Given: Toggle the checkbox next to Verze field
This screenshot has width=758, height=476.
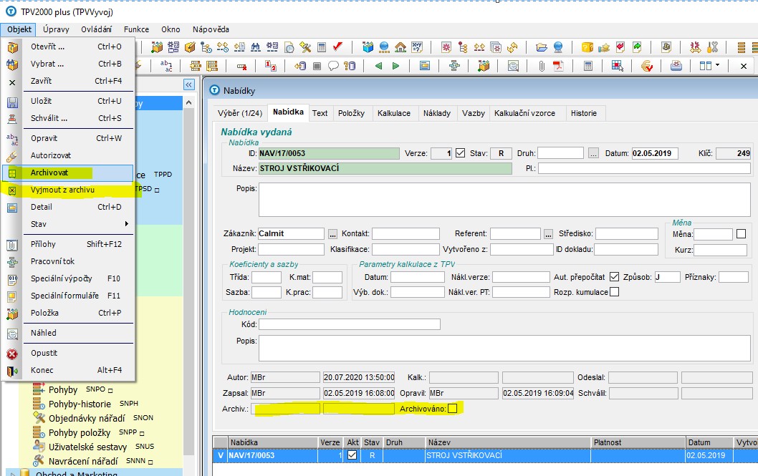Looking at the screenshot, I should [x=460, y=153].
